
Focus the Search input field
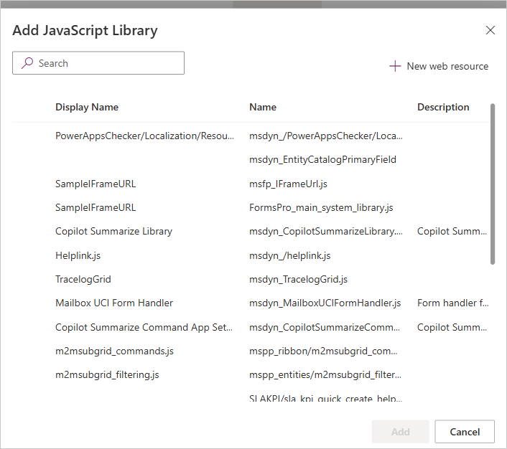98,63
